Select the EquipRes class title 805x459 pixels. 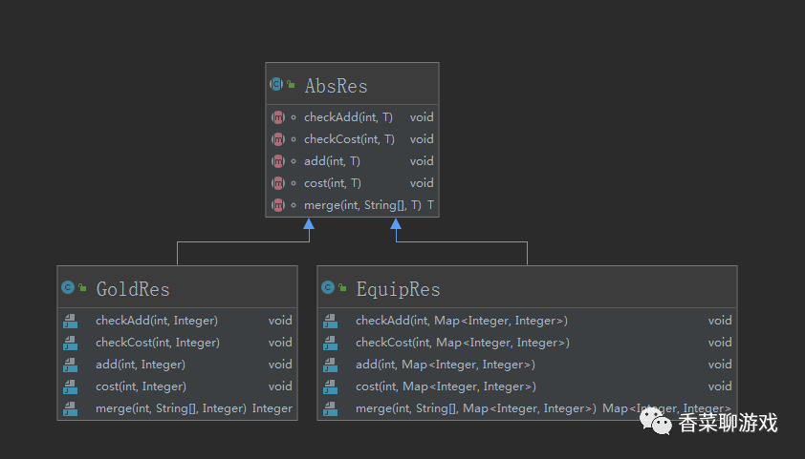(399, 289)
